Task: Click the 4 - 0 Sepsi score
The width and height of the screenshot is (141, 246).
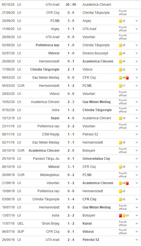Action: pos(71,118)
